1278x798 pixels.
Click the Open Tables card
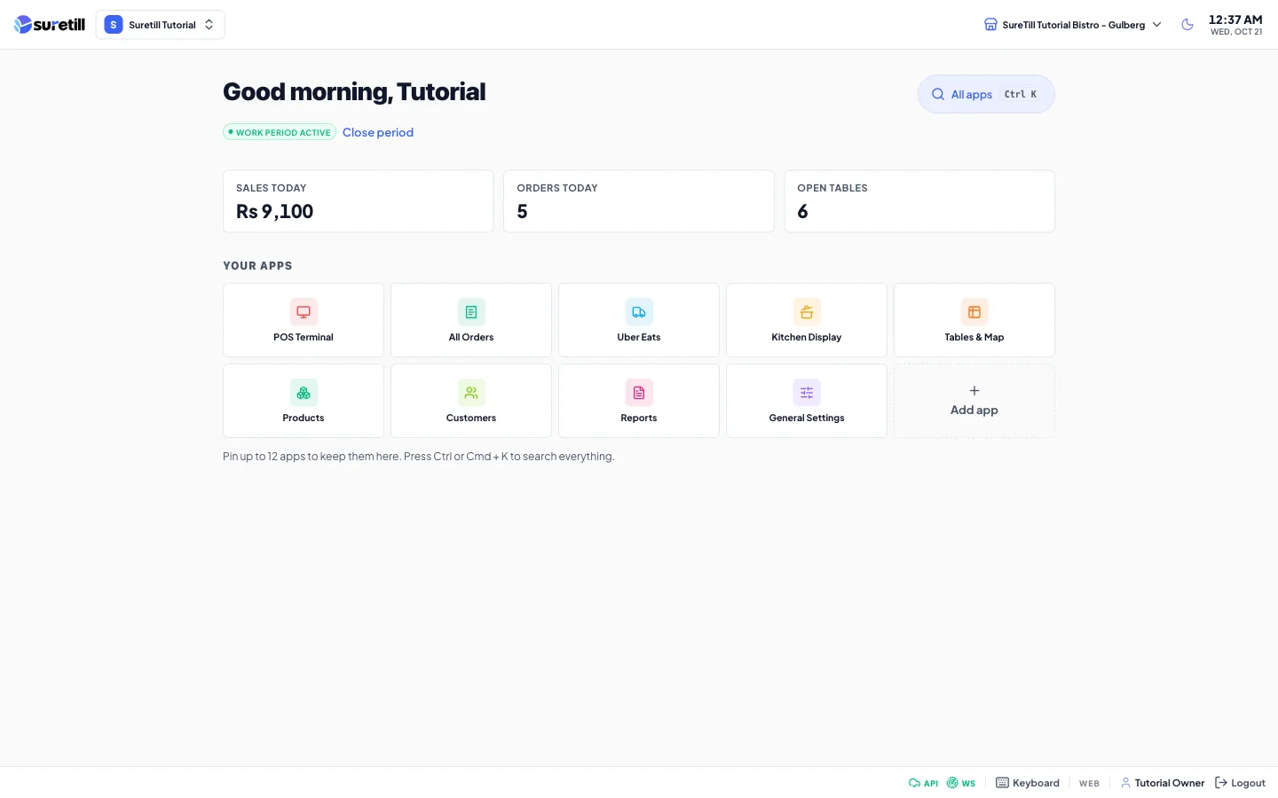919,201
